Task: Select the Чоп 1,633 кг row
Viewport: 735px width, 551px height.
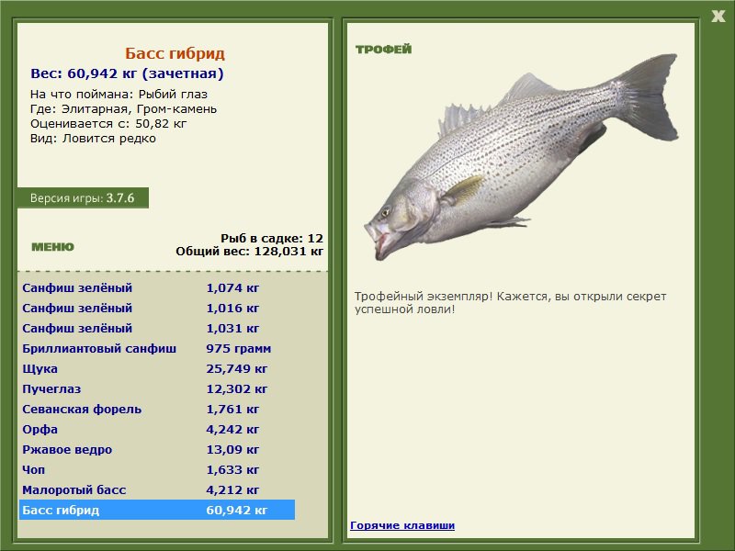Action: [157, 469]
